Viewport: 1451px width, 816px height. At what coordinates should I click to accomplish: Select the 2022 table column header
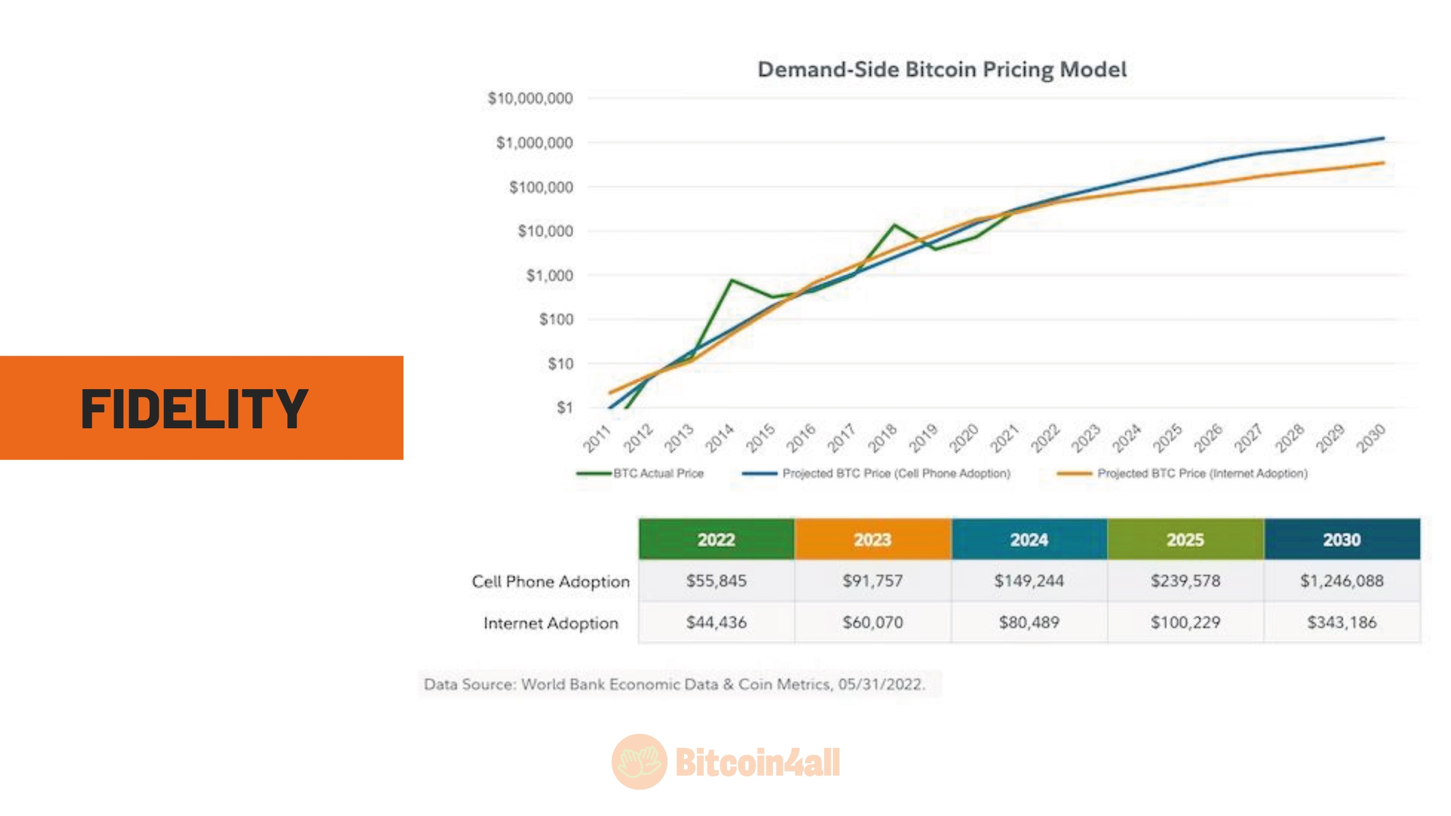(x=716, y=540)
